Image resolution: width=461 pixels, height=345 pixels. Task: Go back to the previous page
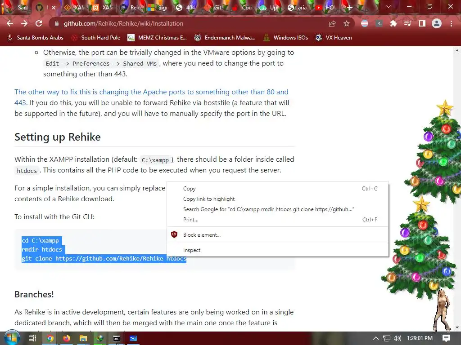tap(10, 23)
